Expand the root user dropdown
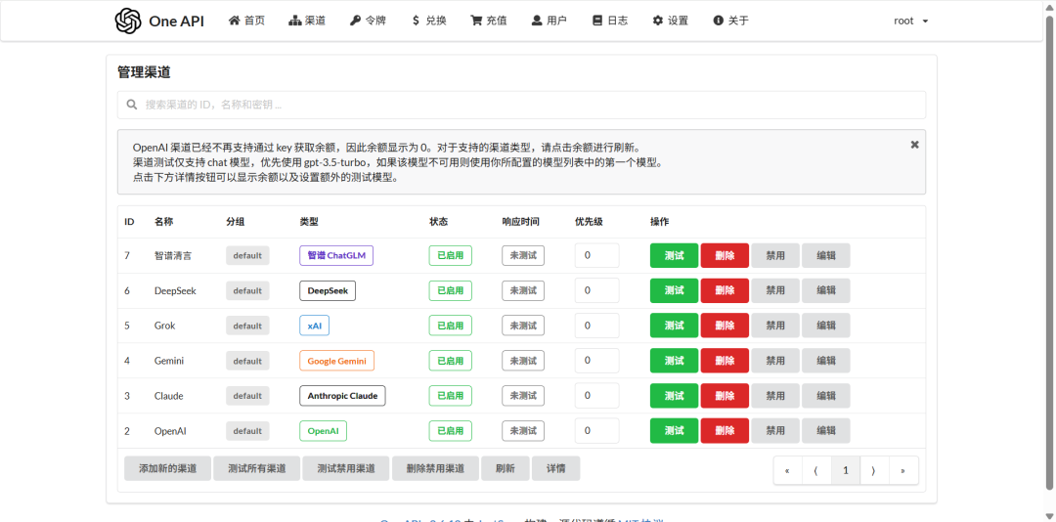This screenshot has height=522, width=1056. coord(910,21)
